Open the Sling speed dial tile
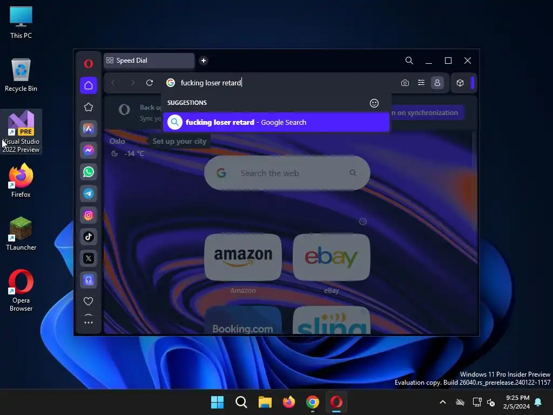 coord(332,320)
